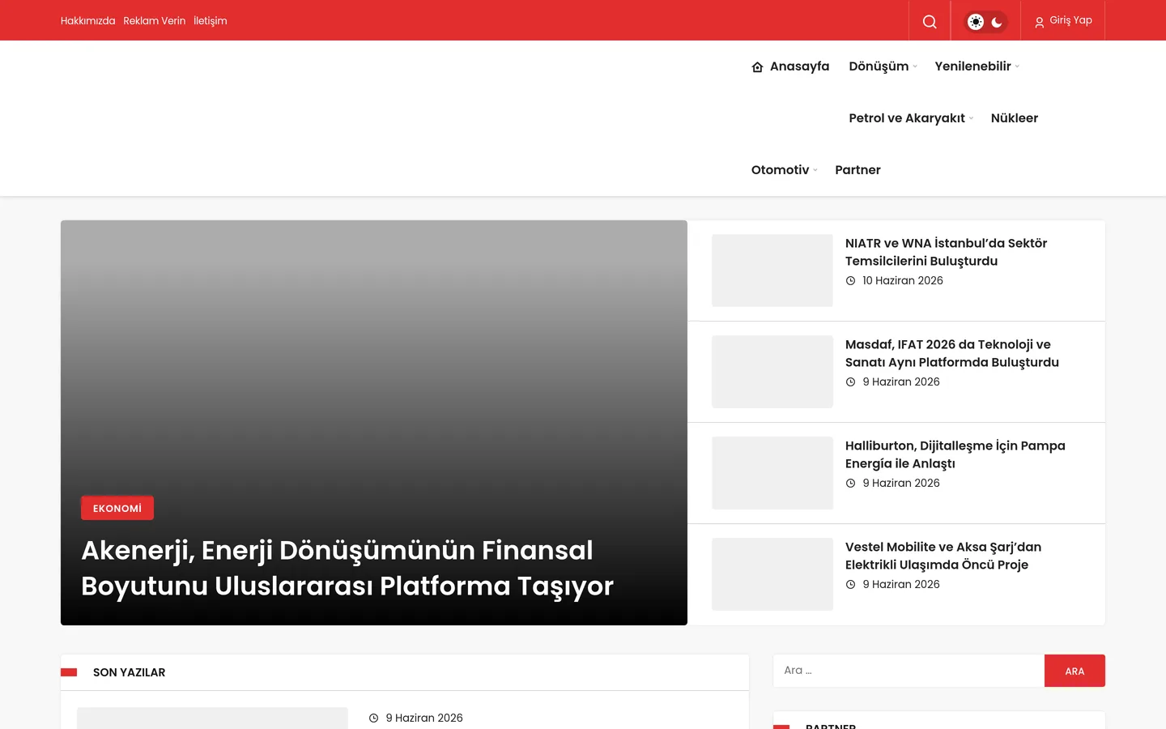Click the date under Halliburton article
This screenshot has width=1166, height=729.
tap(901, 484)
